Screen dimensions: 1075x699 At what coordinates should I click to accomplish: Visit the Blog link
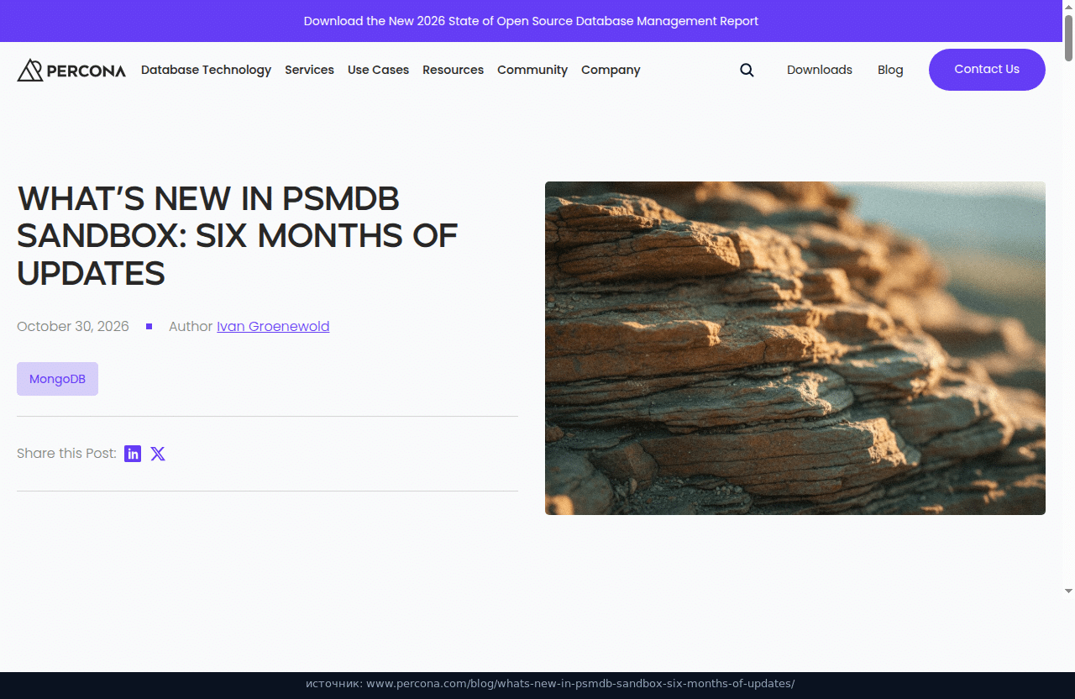coord(890,70)
